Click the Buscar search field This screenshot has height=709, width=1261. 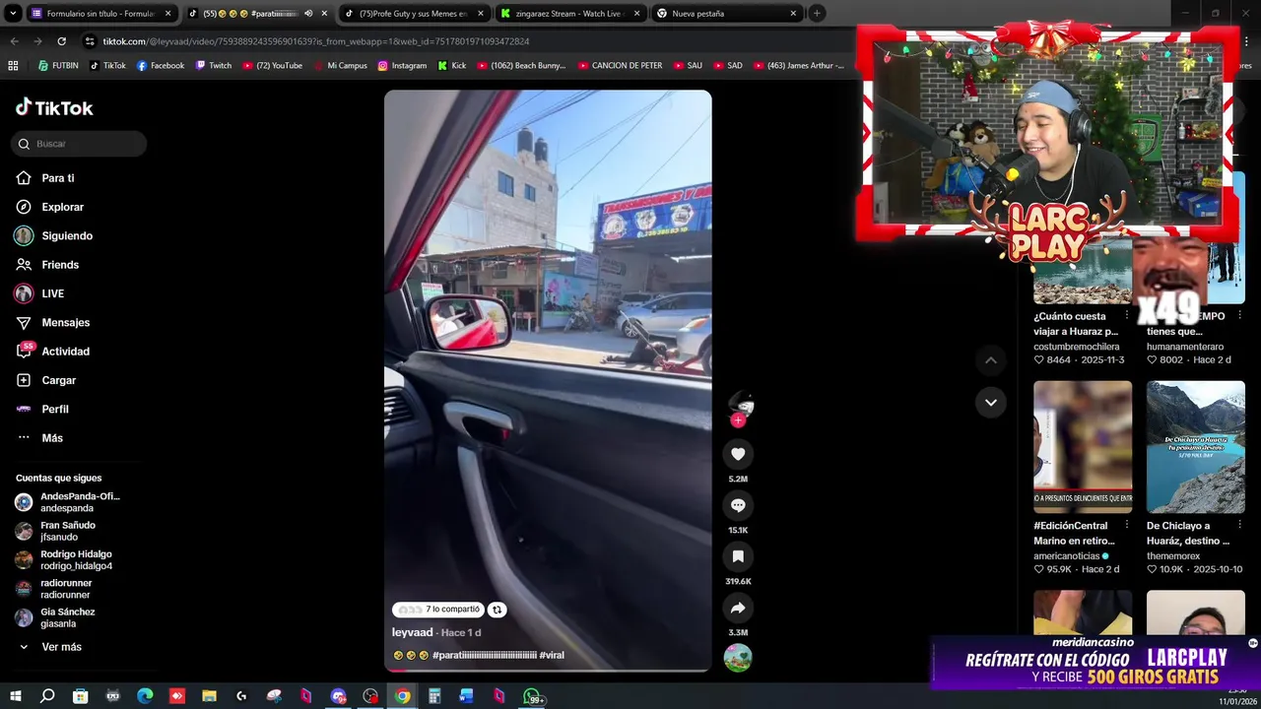click(79, 144)
